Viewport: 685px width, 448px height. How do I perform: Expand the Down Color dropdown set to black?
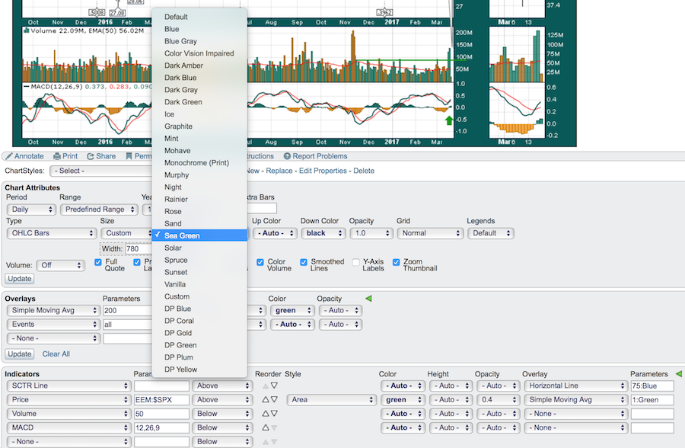[x=323, y=233]
